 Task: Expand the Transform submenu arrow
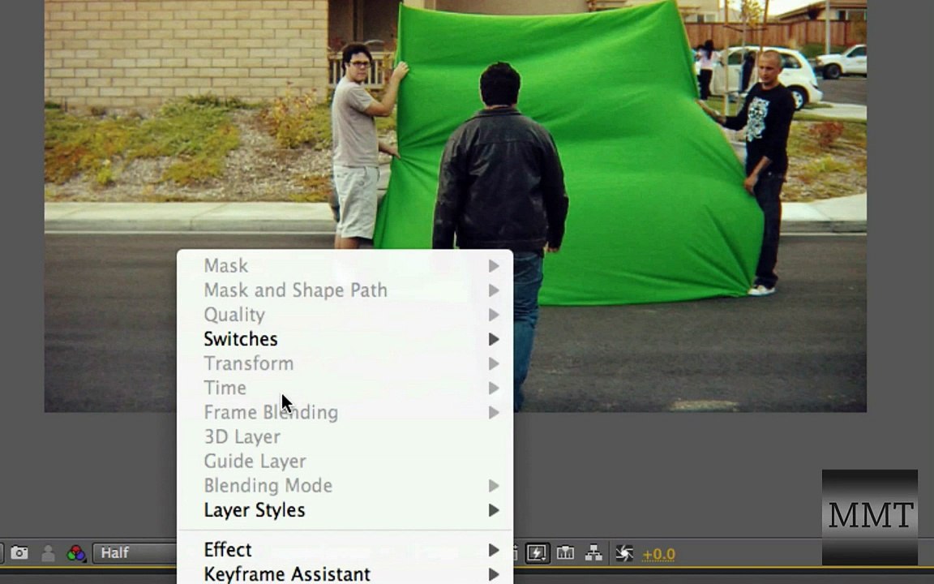pyautogui.click(x=494, y=363)
